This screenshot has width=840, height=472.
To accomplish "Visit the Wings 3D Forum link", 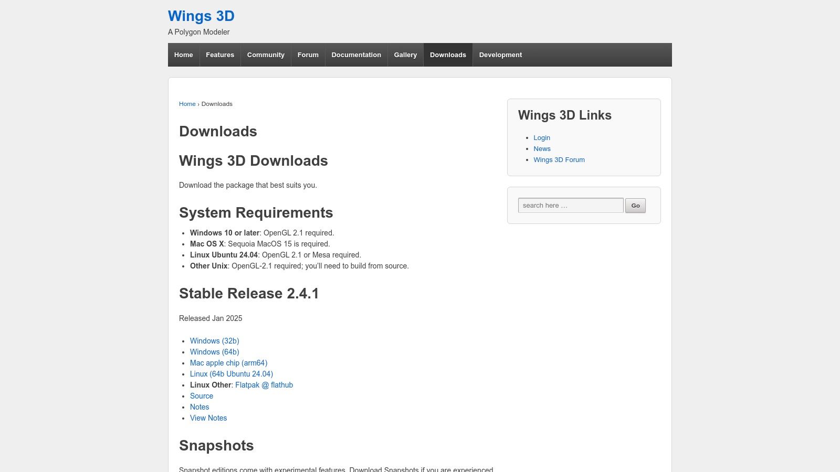I will [559, 159].
